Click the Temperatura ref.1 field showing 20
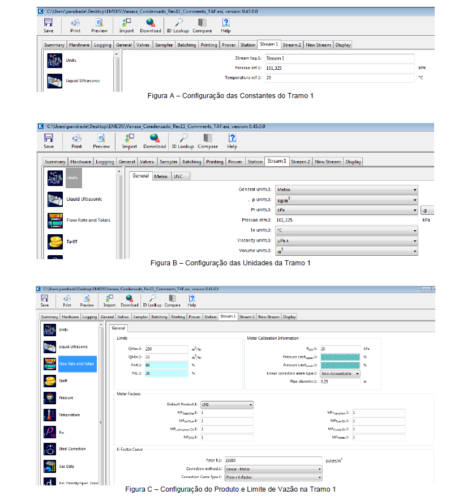This screenshot has height=499, width=450. coord(340,78)
